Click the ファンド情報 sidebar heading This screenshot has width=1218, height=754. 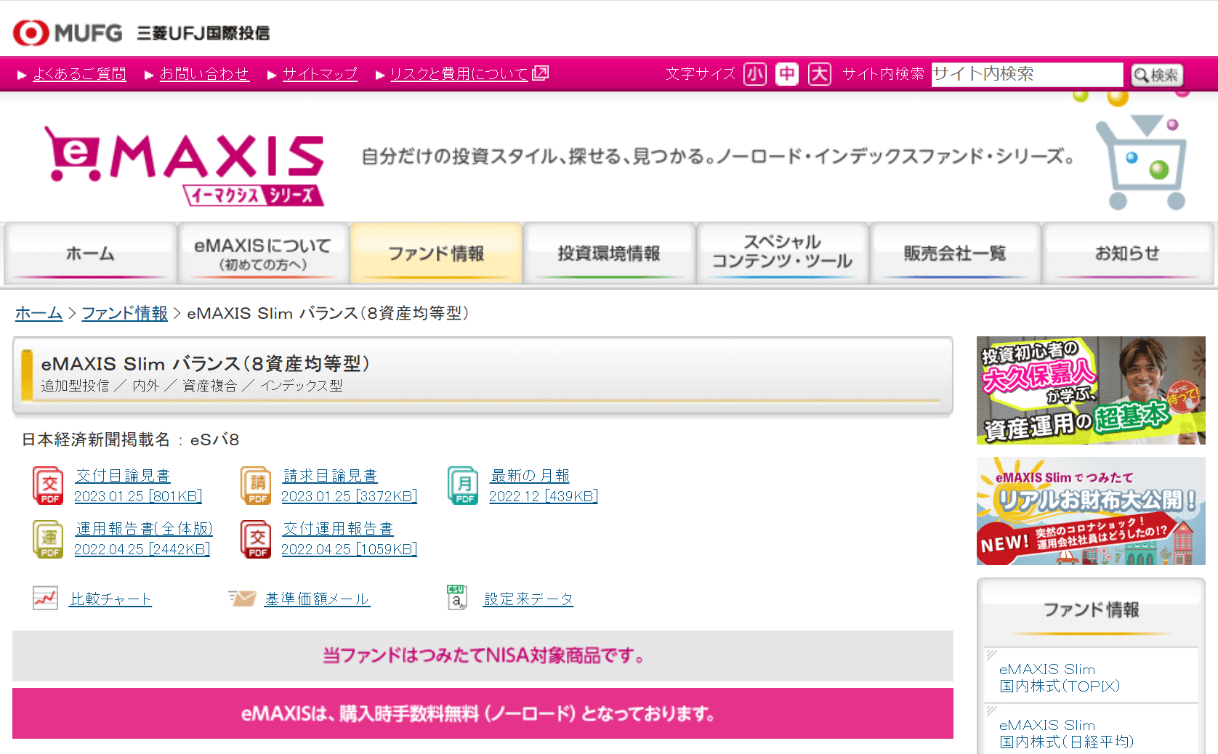(x=1091, y=609)
